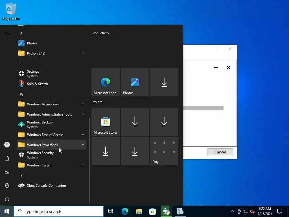The width and height of the screenshot is (289, 217).
Task: Launch Xbox Console Companion
Action: click(52, 186)
